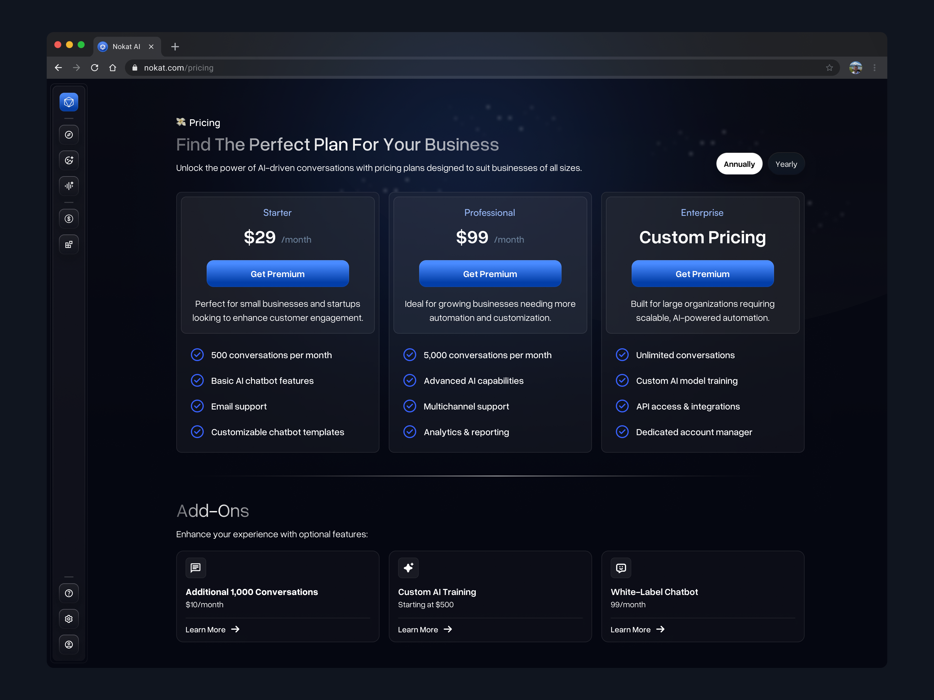Click the address bar URL field
Screen dimensions: 934x700
(464, 68)
